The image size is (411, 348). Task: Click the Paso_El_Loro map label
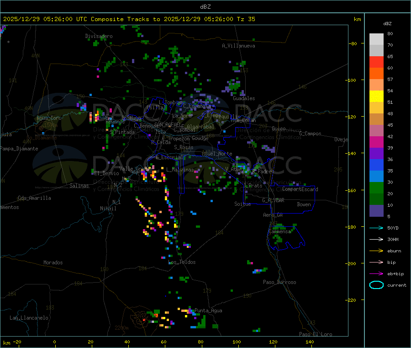316,334
